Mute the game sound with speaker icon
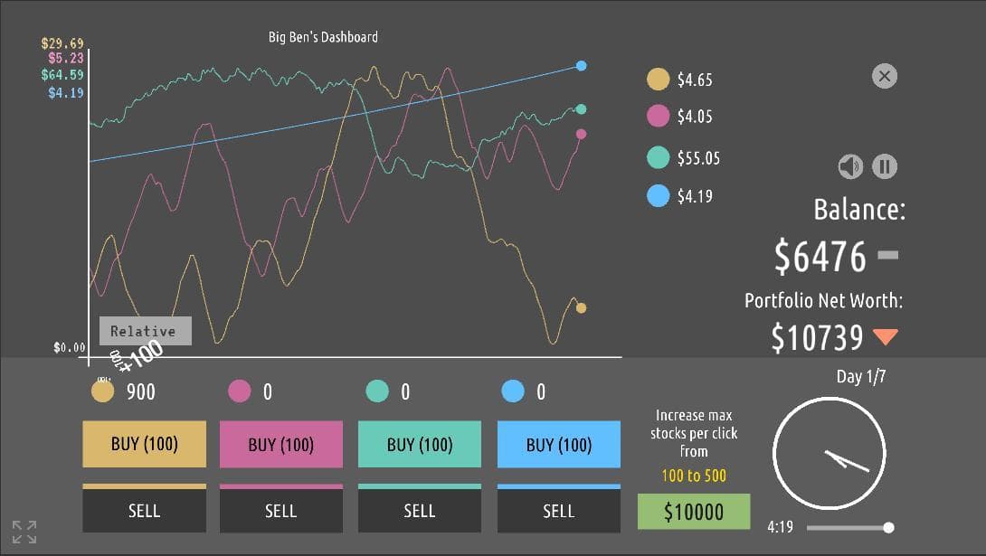 click(850, 166)
